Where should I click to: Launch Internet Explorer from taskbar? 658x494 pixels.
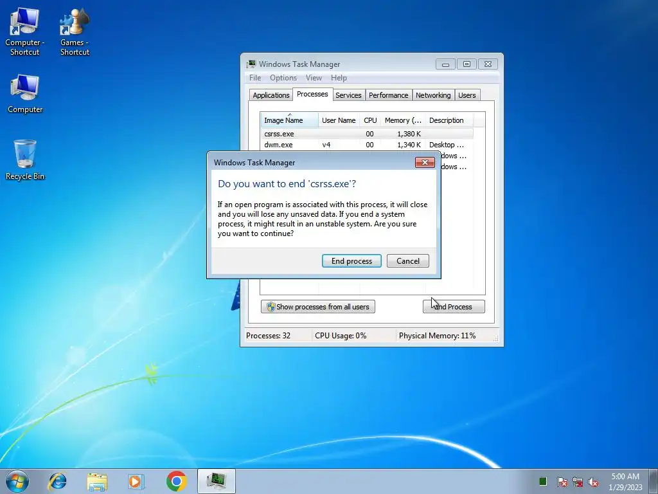click(57, 481)
